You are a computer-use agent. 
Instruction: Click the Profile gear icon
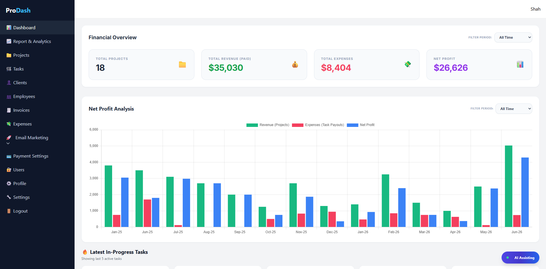tap(9, 184)
